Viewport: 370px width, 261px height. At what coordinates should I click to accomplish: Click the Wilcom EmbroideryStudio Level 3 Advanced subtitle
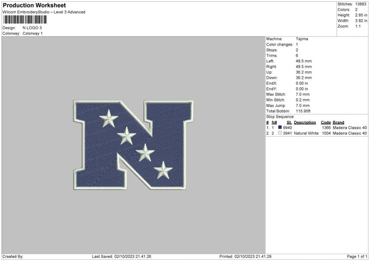pos(44,12)
